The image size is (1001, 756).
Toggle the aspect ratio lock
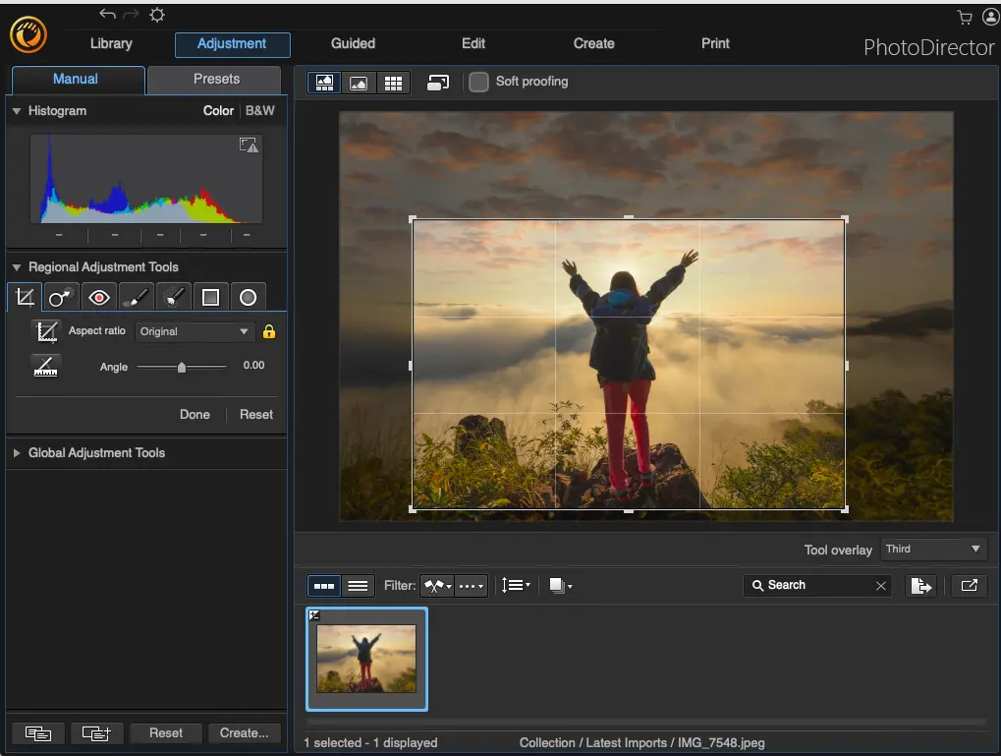point(269,331)
